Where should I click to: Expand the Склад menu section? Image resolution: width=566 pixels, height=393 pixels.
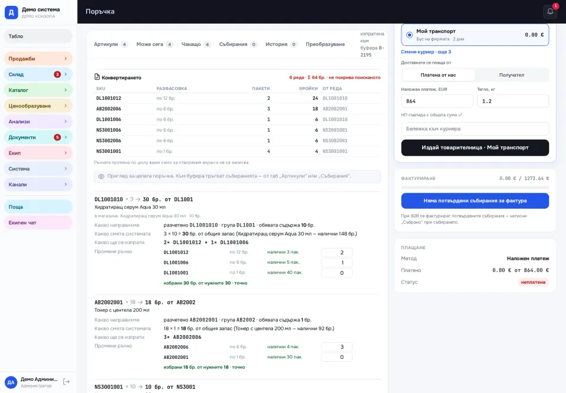click(x=38, y=74)
